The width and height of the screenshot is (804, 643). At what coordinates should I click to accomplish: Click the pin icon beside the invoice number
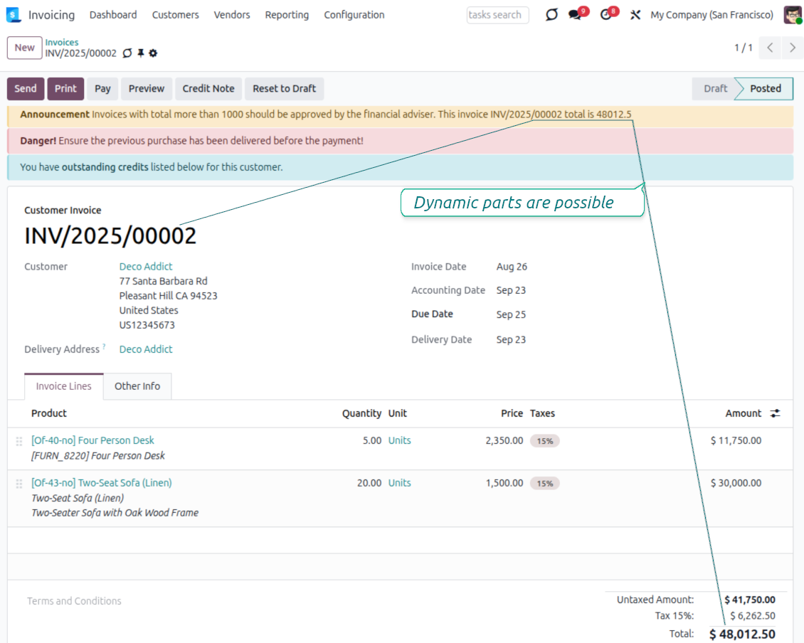pos(140,53)
